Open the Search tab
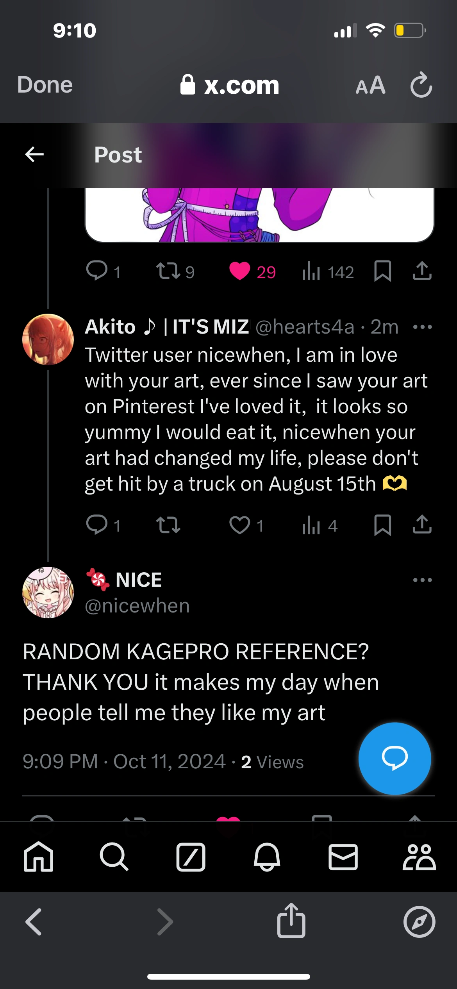The image size is (457, 989). tap(114, 857)
